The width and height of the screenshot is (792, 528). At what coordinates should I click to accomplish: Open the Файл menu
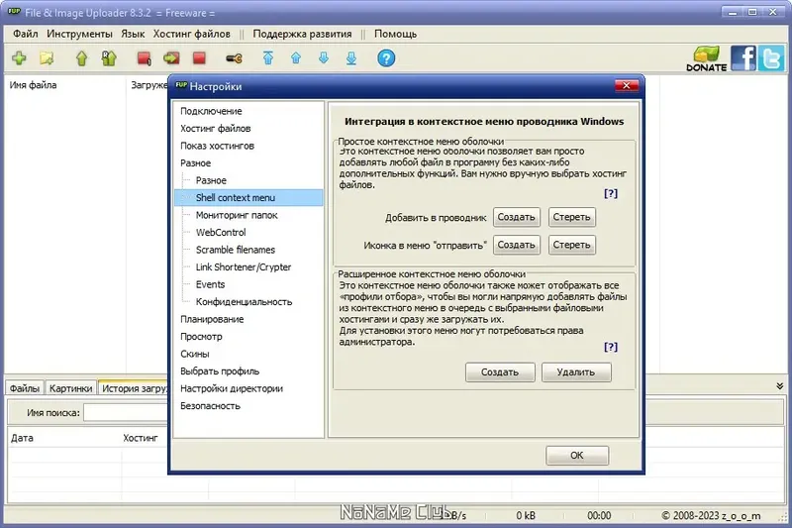coord(26,34)
